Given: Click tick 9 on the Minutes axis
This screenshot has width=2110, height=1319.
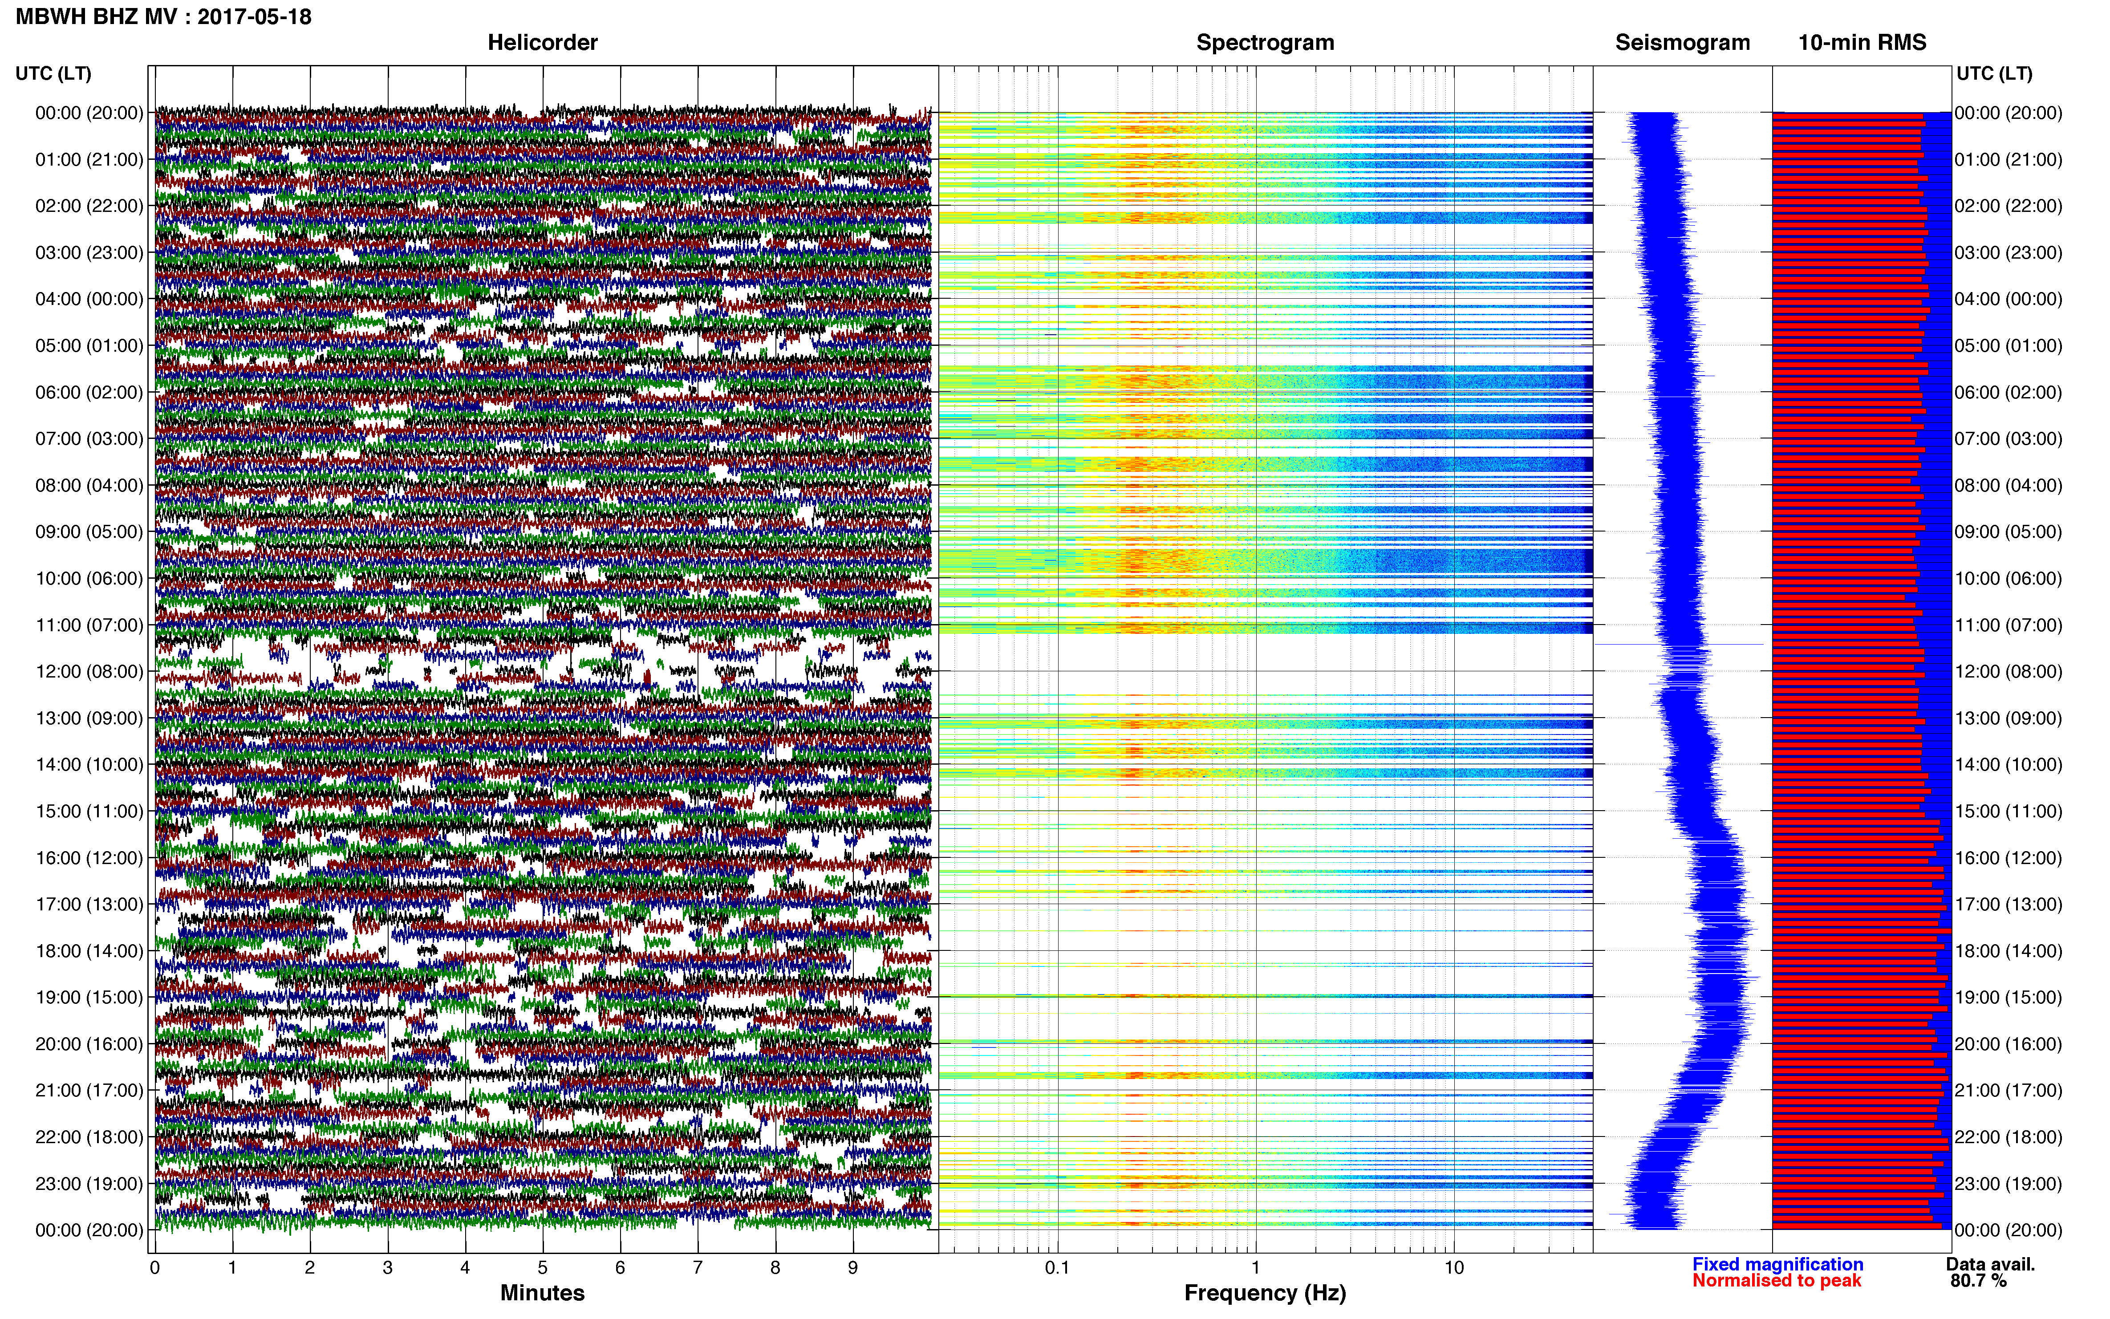Looking at the screenshot, I should click(853, 1268).
